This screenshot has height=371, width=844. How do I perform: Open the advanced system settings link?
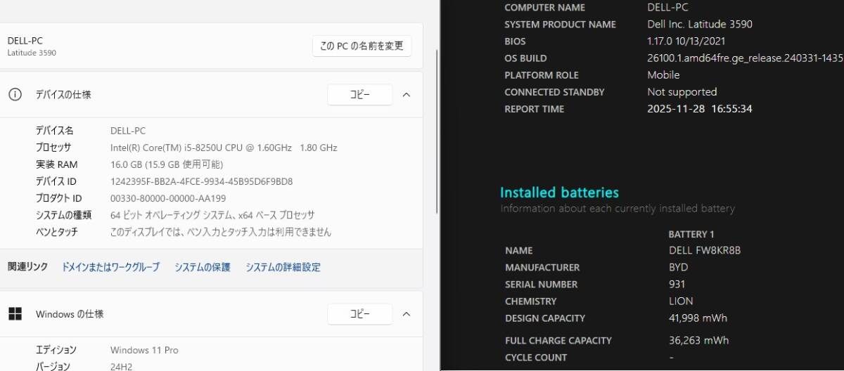click(x=283, y=267)
